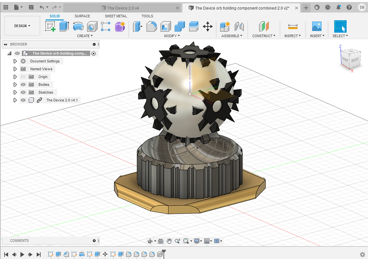Select the Hole tool icon
The height and width of the screenshot is (259, 368).
click(x=92, y=26)
